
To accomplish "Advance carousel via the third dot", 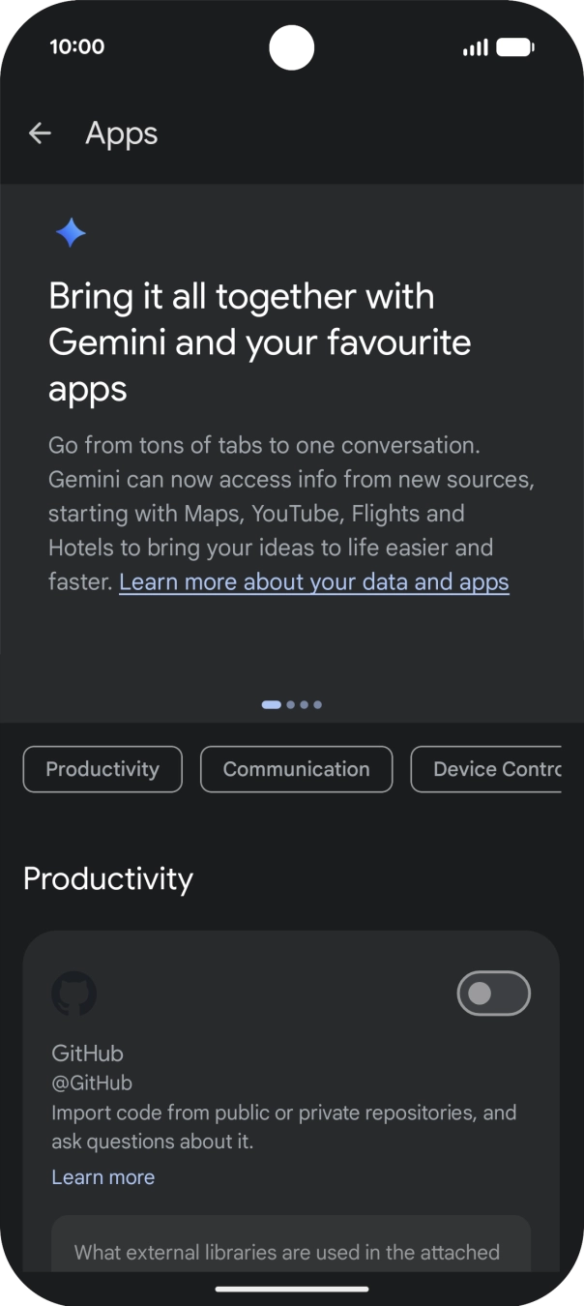I will (x=306, y=704).
